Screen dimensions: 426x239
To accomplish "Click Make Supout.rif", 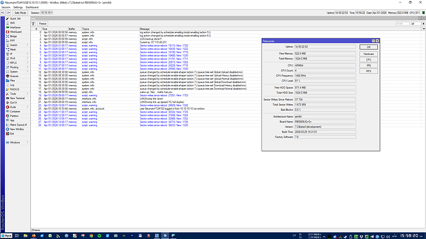I will (x=18, y=125).
